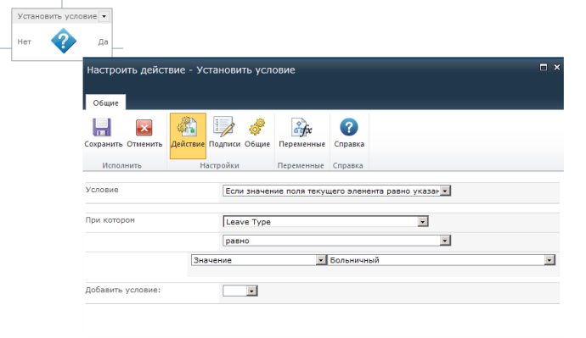Viewport: 586px width, 338px height.
Task: Click the Отменить red cancel icon
Action: coord(144,128)
